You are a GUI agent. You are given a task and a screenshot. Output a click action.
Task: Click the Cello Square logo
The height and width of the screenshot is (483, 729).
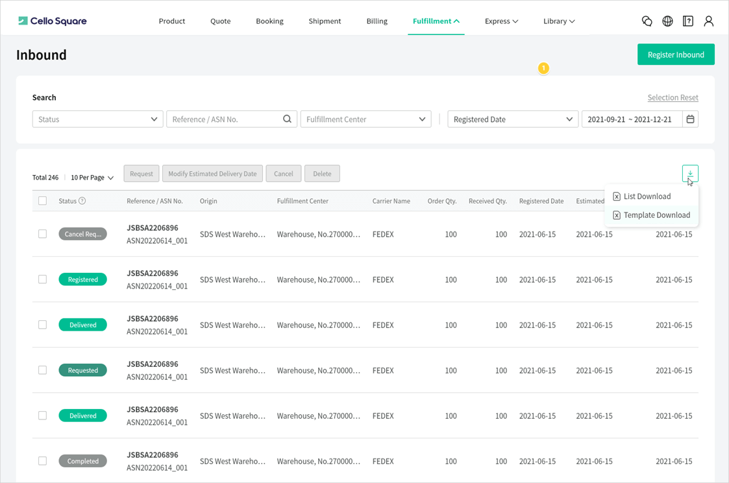point(52,21)
